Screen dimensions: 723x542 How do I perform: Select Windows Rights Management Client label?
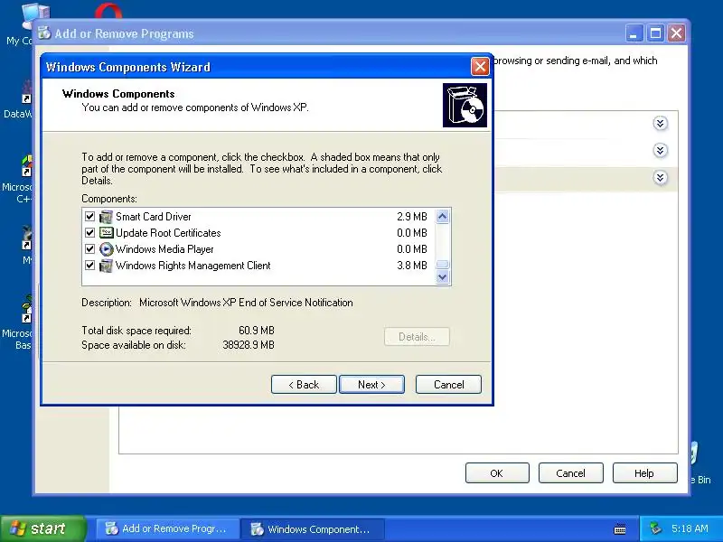pos(192,266)
